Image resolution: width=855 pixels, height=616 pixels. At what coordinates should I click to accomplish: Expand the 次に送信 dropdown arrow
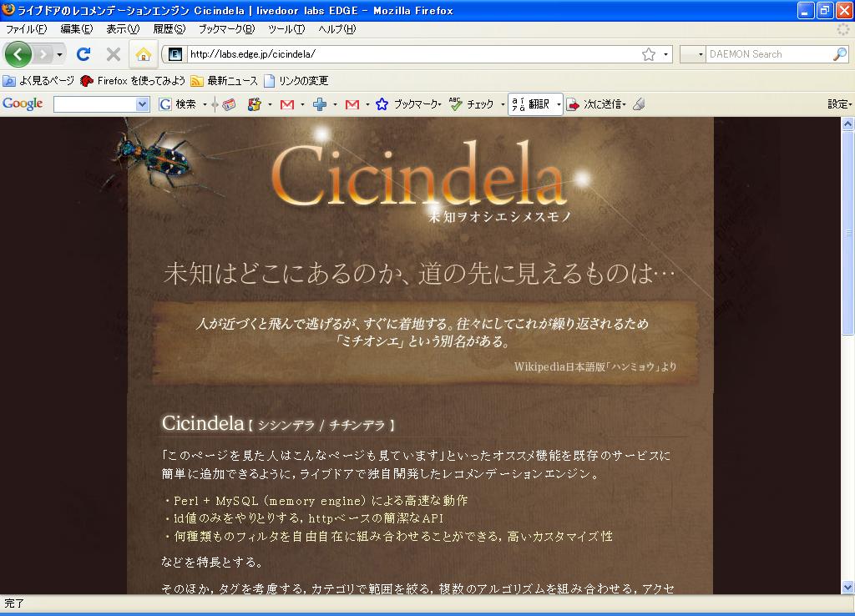pos(624,104)
